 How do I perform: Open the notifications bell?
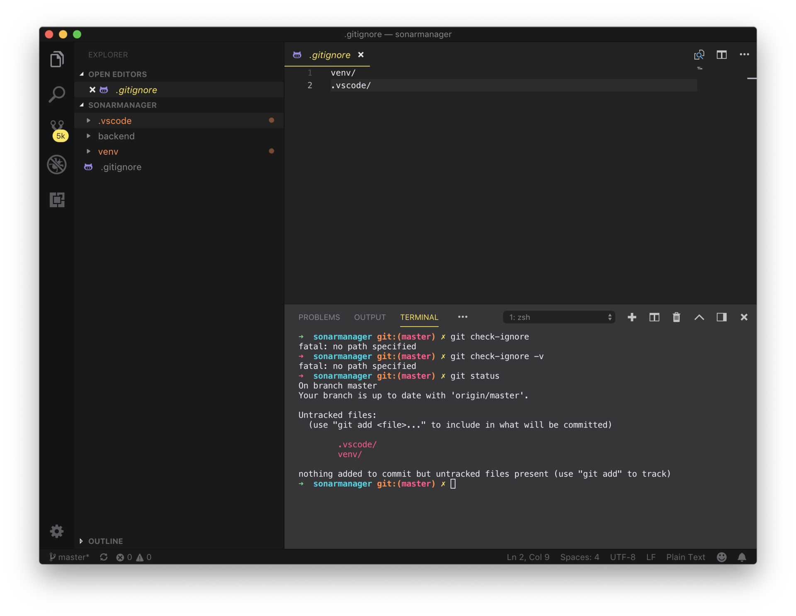[x=742, y=557]
